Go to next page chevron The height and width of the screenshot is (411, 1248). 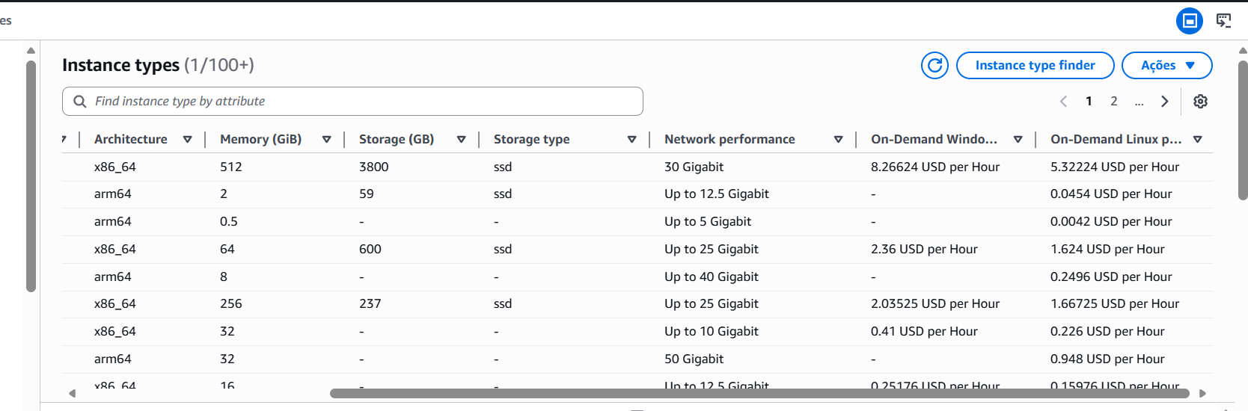coord(1164,102)
